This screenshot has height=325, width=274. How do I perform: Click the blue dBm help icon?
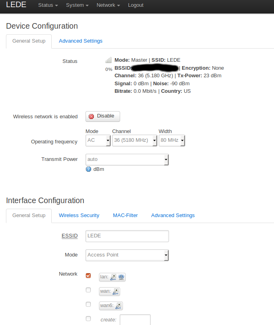(x=88, y=169)
